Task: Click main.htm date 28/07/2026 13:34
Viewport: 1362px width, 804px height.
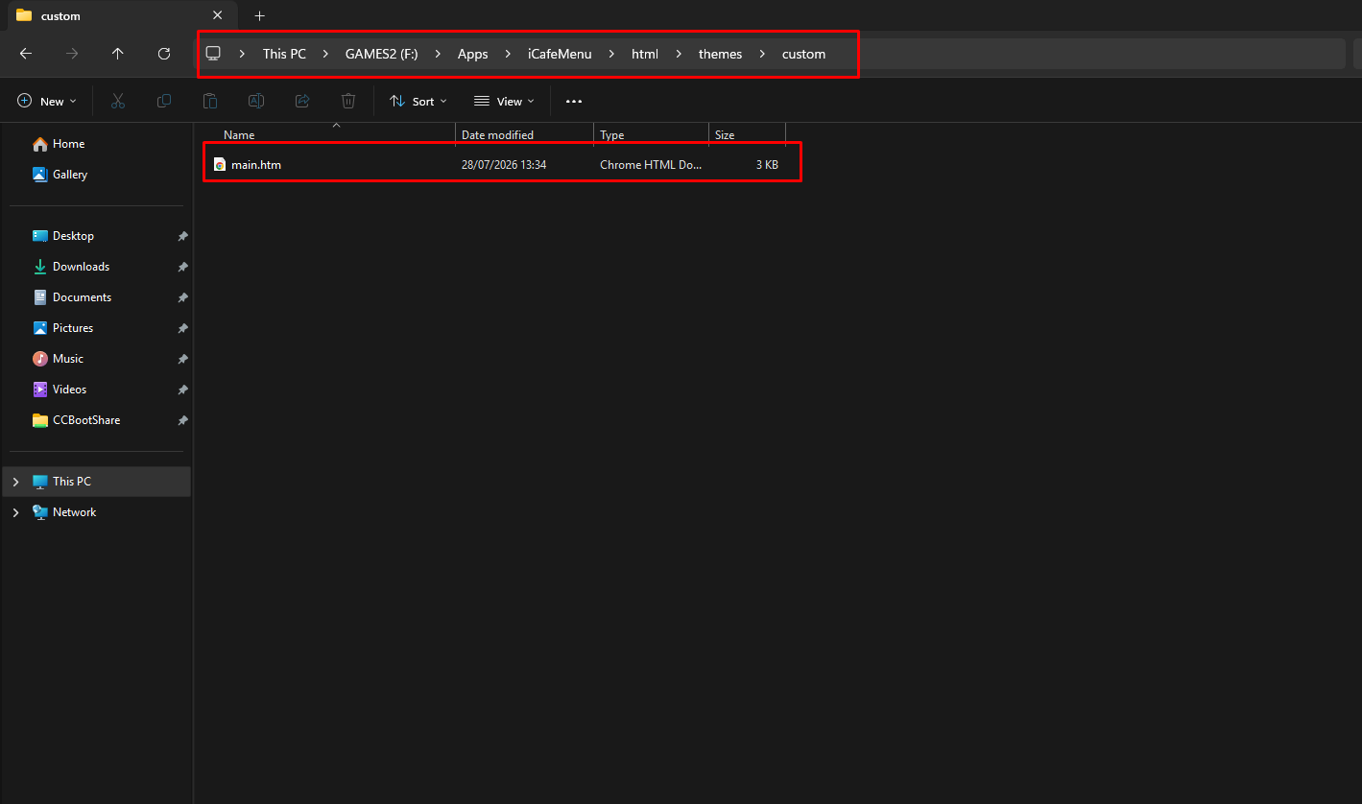Action: (504, 164)
